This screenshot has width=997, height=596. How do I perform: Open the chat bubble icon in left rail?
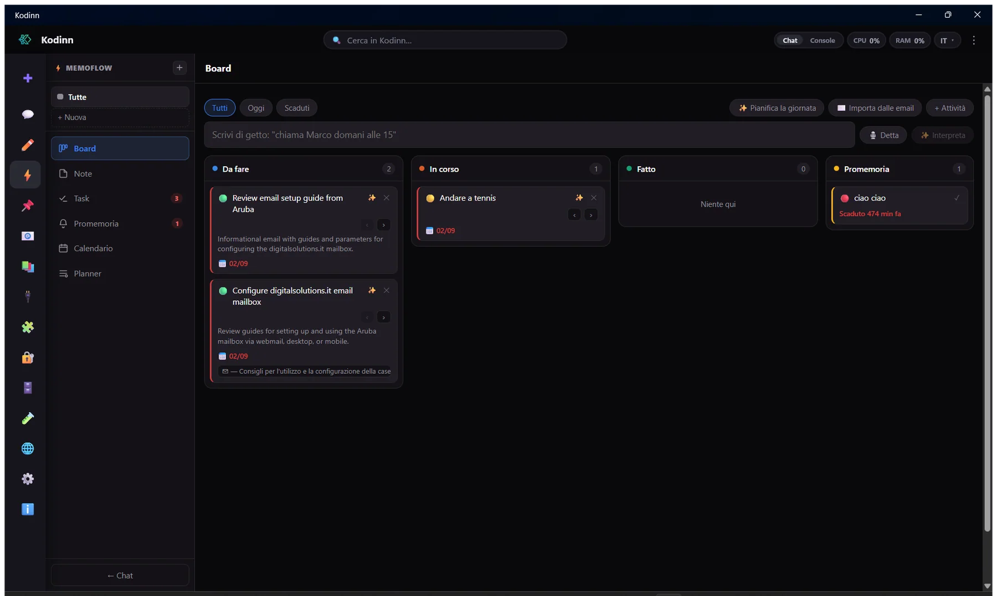click(x=27, y=114)
